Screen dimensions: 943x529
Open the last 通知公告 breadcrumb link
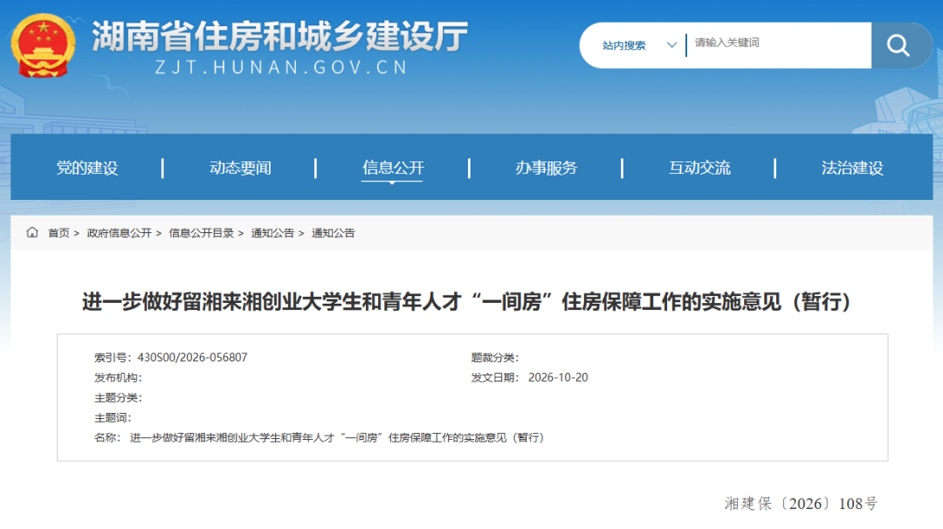334,233
